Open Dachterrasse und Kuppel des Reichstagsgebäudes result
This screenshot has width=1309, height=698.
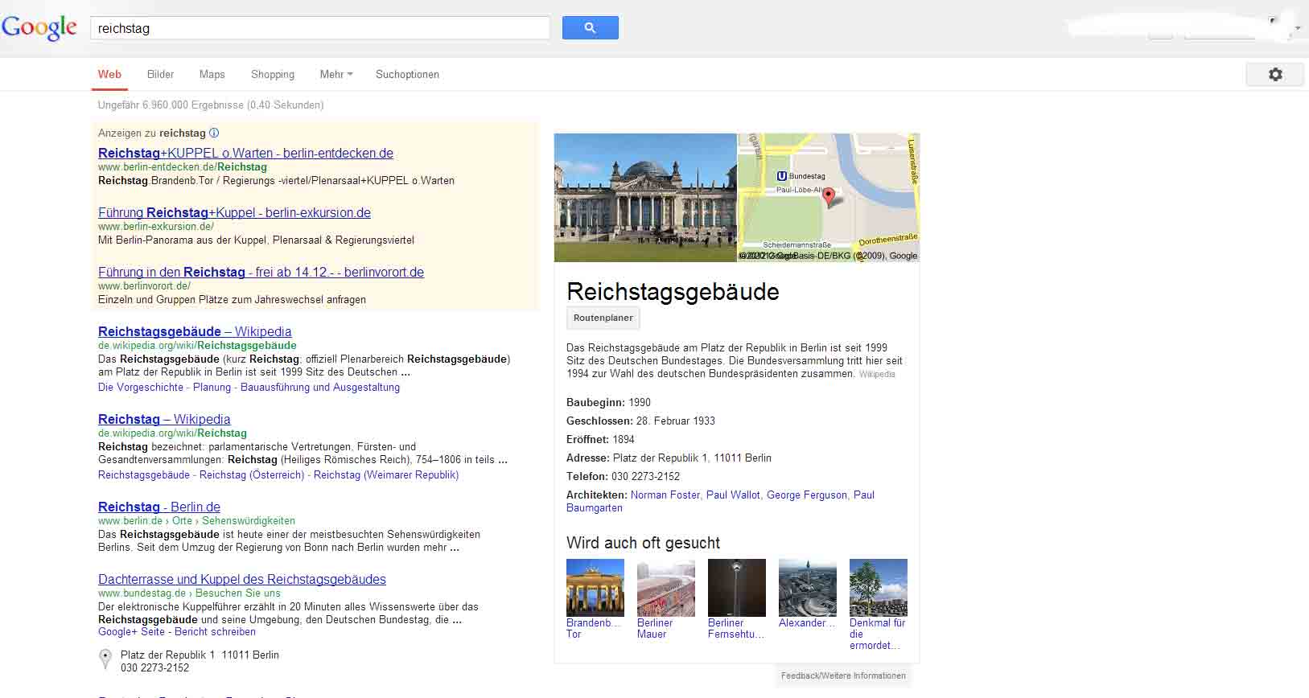tap(242, 579)
